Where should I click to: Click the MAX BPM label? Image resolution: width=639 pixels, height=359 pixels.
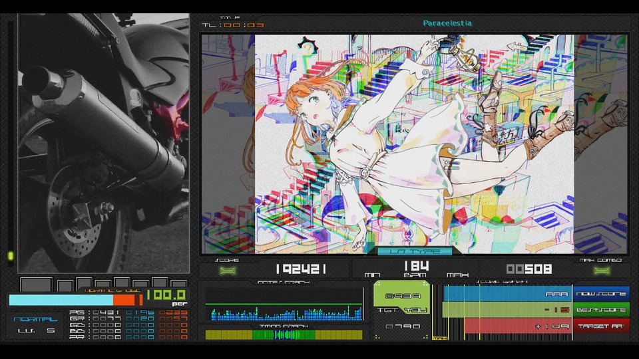coord(457,275)
